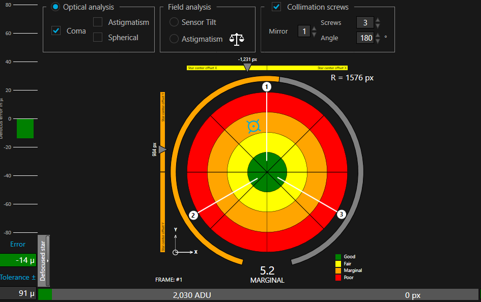Select collimation screw marker 1
This screenshot has width=481, height=302.
click(266, 87)
